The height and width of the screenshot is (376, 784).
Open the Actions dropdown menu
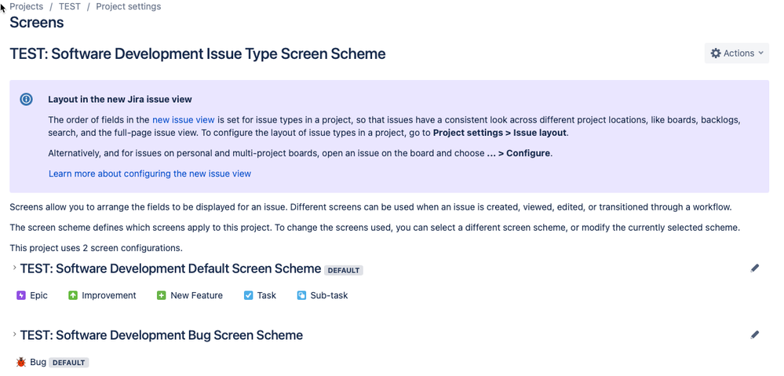coord(736,53)
